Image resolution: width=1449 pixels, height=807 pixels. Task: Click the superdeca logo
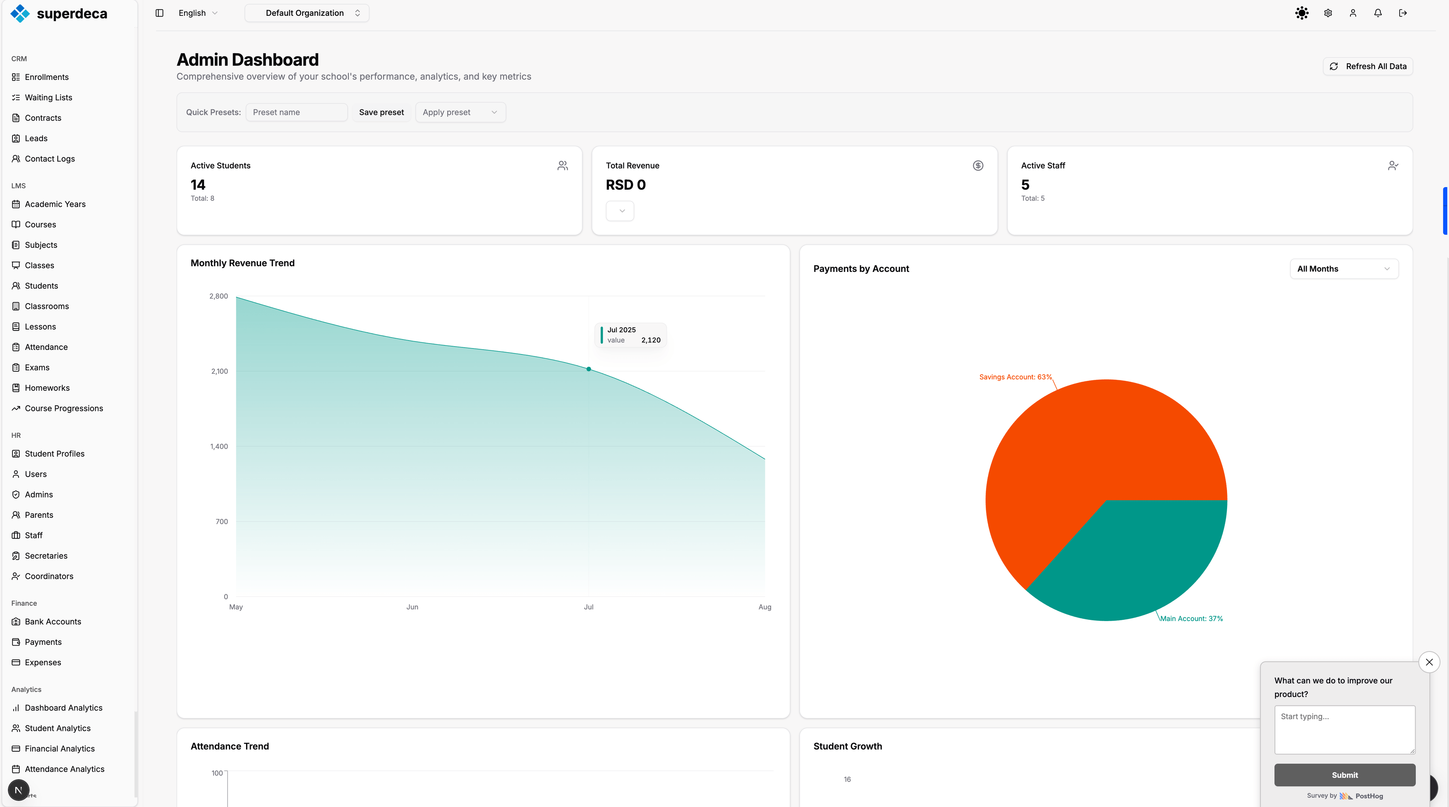pyautogui.click(x=58, y=14)
